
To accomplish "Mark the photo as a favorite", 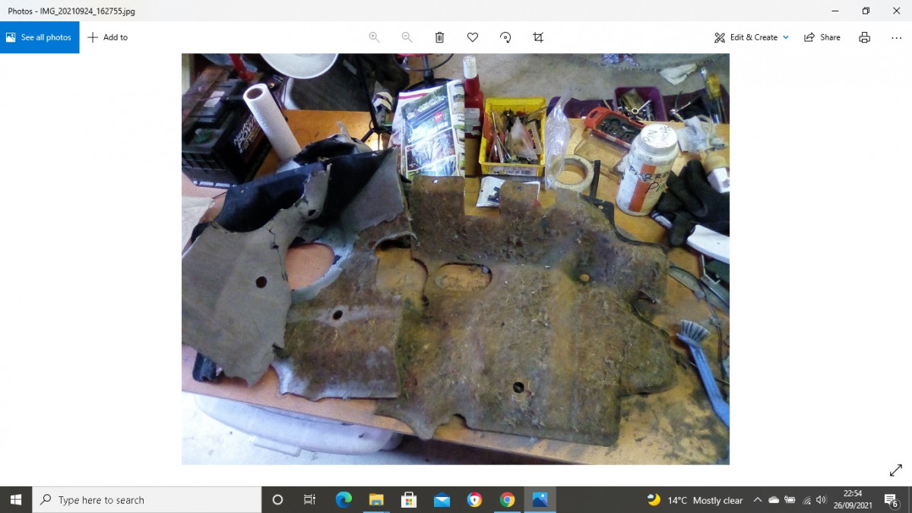I will point(472,36).
